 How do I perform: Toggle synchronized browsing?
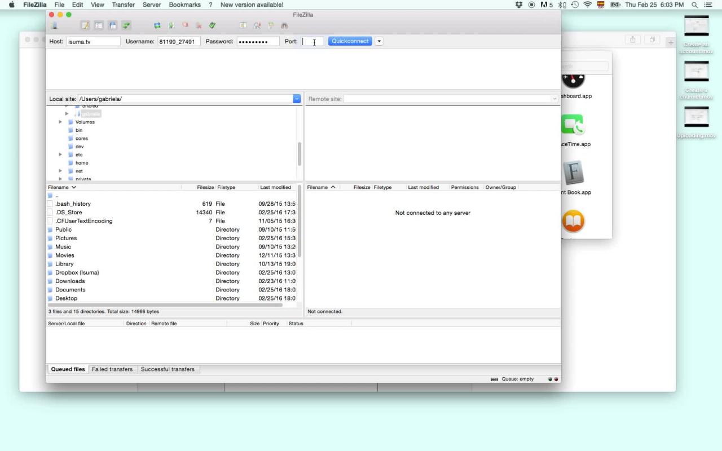pos(271,25)
